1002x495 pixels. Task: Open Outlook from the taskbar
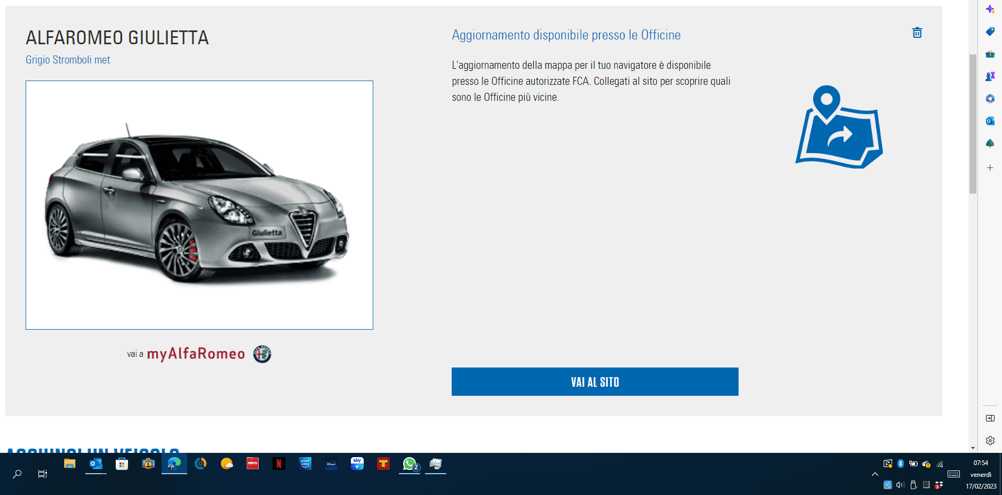tap(95, 464)
